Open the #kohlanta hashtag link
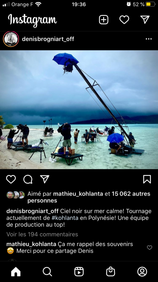The height and width of the screenshot is (282, 158). [x=65, y=218]
